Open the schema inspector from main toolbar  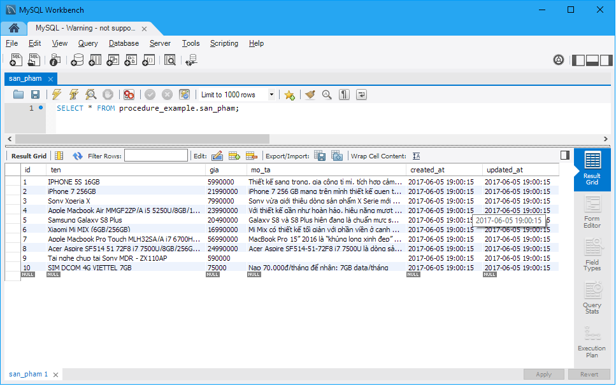point(55,60)
